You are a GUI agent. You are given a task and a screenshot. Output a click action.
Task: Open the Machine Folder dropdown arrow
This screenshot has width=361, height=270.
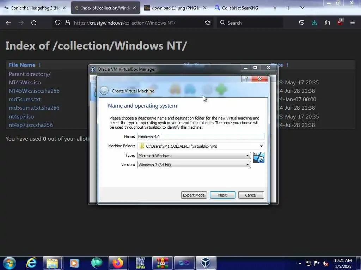[261, 146]
